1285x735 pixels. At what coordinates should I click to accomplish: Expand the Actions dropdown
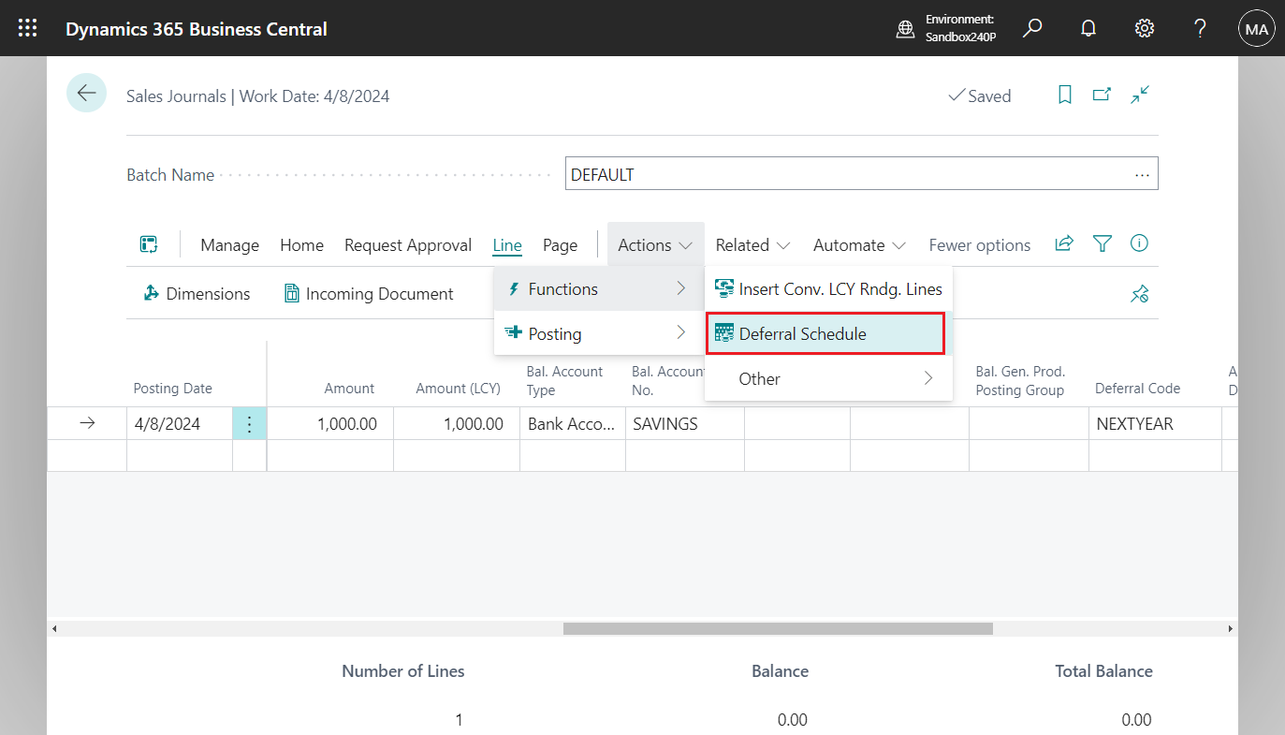(654, 244)
